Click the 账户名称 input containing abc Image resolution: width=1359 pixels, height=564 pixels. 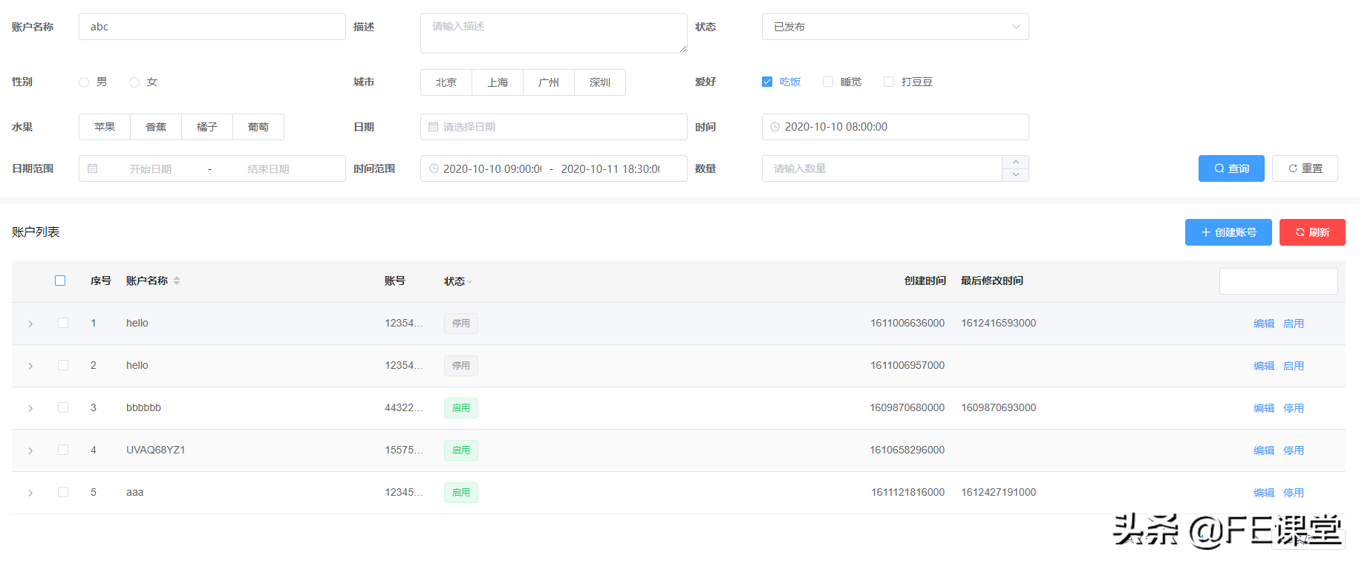pos(212,27)
